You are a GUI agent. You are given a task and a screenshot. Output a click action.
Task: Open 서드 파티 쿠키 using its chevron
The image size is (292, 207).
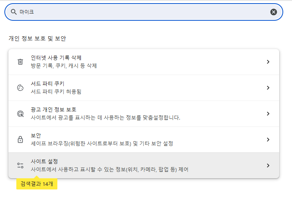click(x=268, y=88)
